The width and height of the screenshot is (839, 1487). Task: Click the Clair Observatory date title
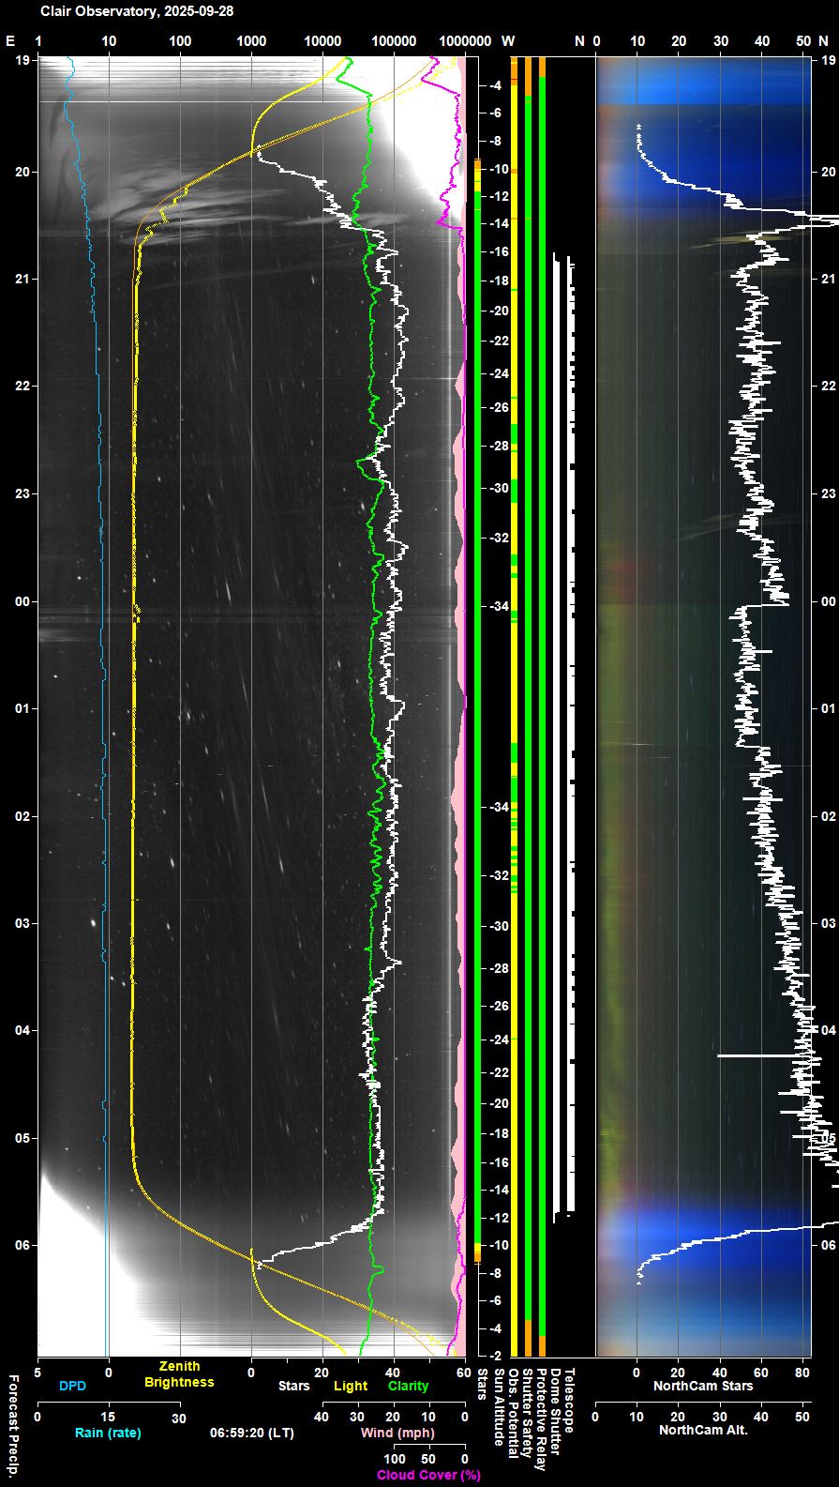137,11
